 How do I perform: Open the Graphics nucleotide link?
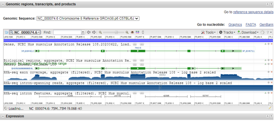(235, 25)
